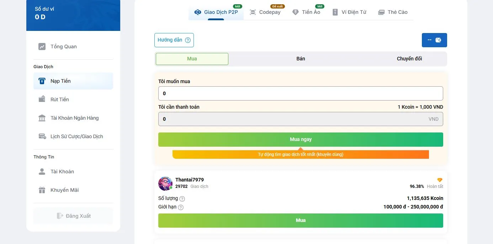
Task: Click the Tôi muốn mua input field
Action: coord(301,93)
